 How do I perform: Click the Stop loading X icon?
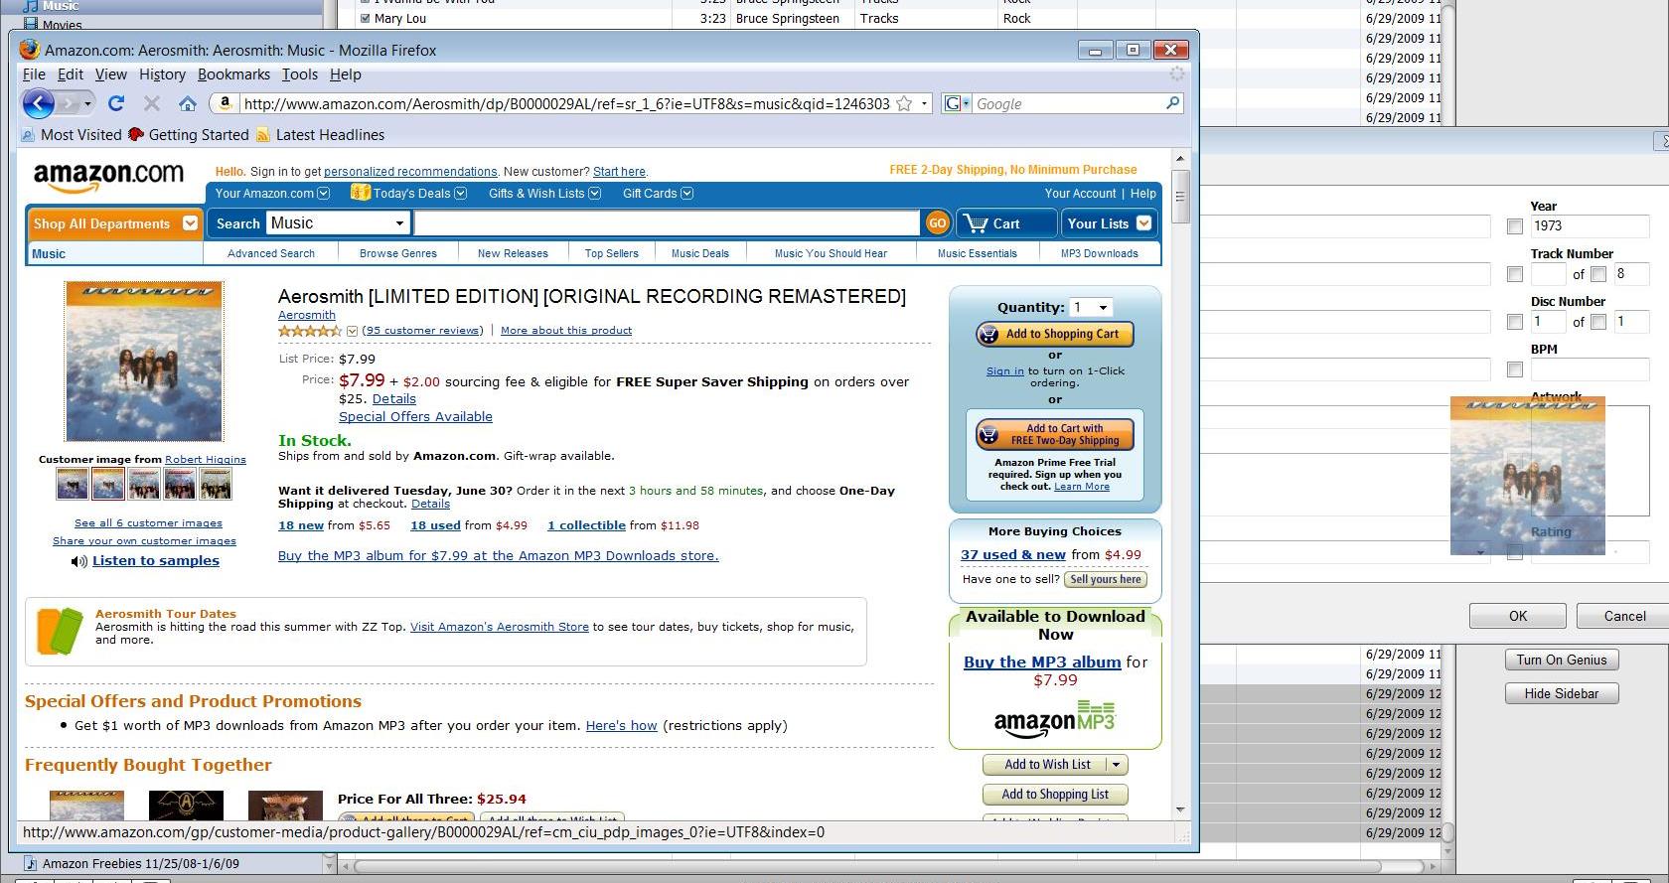[152, 103]
